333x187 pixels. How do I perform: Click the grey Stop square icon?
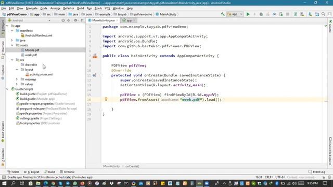point(288,14)
